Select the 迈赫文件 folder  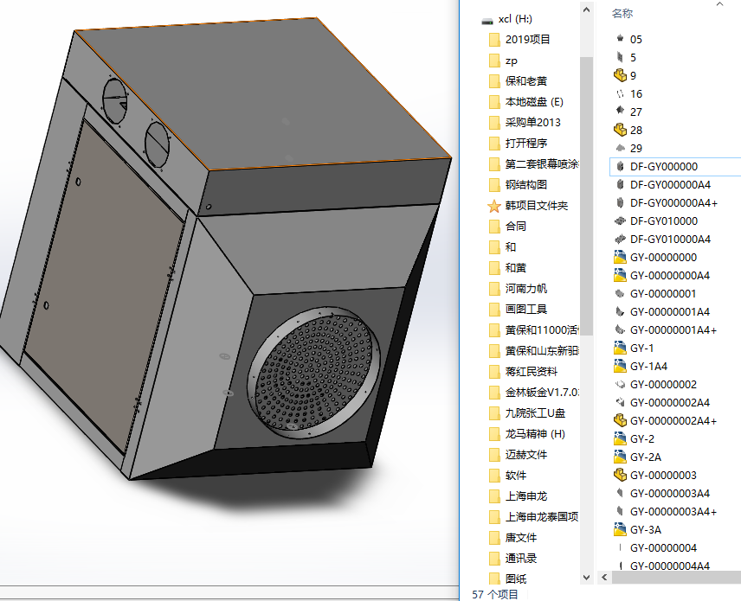click(x=526, y=455)
